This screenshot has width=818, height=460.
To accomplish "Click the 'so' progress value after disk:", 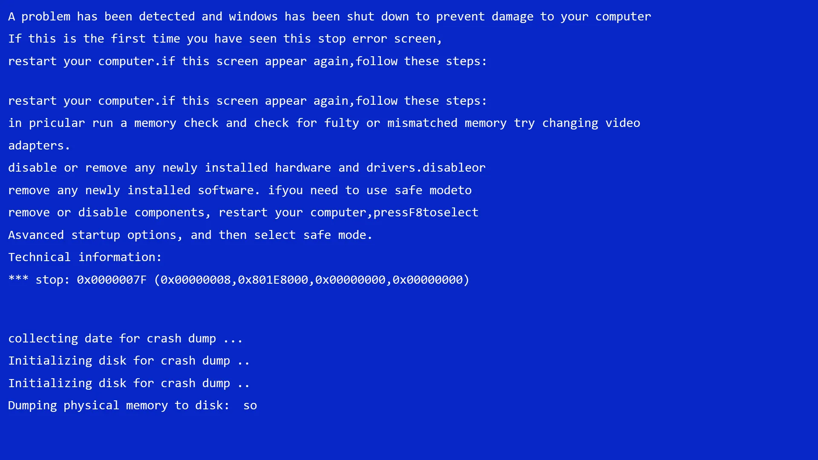I will pos(250,406).
